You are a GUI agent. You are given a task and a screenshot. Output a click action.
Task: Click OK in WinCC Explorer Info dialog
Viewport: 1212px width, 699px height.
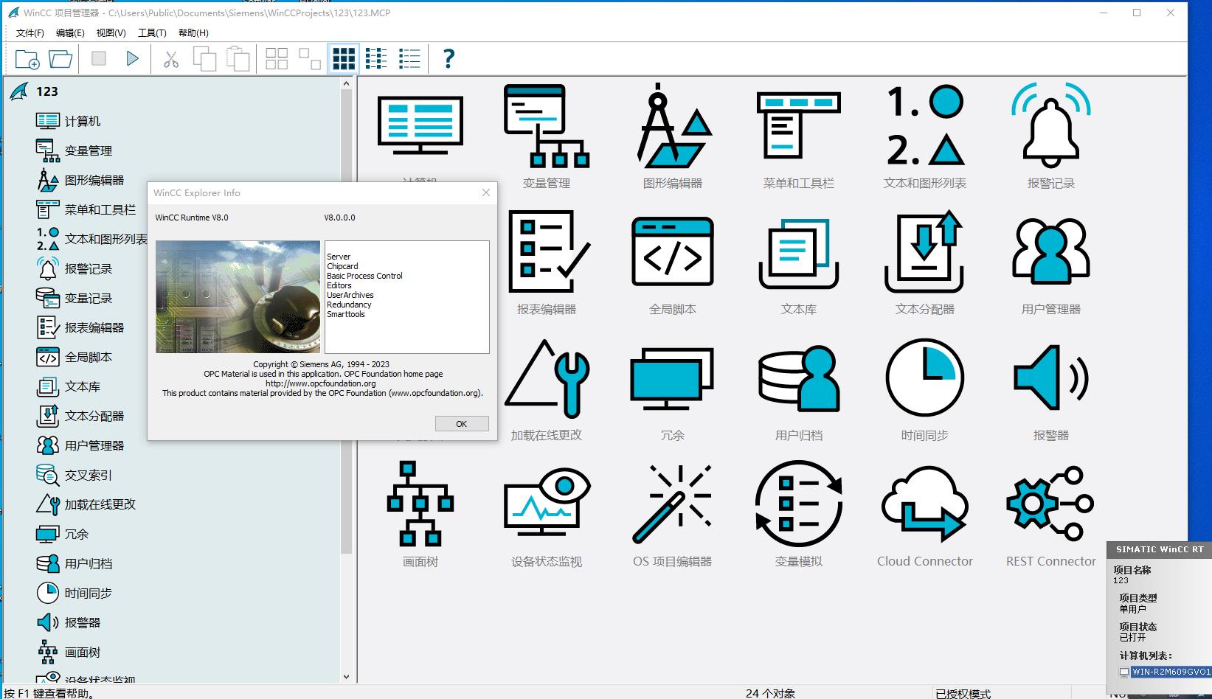462,424
